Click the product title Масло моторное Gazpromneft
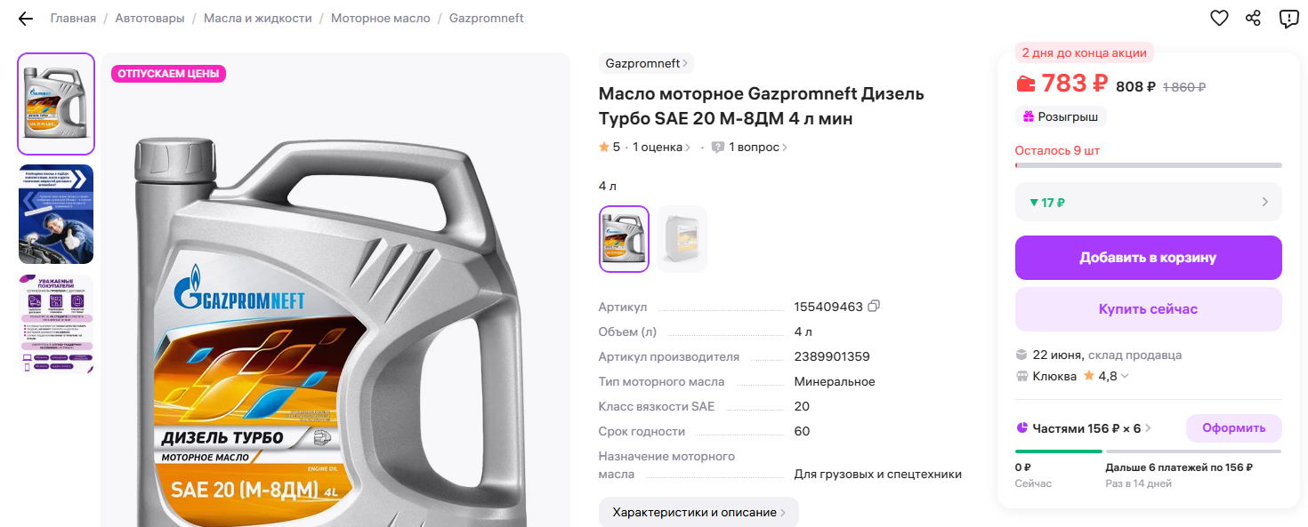 point(762,107)
